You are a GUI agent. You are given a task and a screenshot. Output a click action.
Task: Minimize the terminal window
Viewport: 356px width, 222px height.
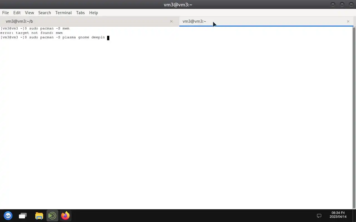pos(333,4)
